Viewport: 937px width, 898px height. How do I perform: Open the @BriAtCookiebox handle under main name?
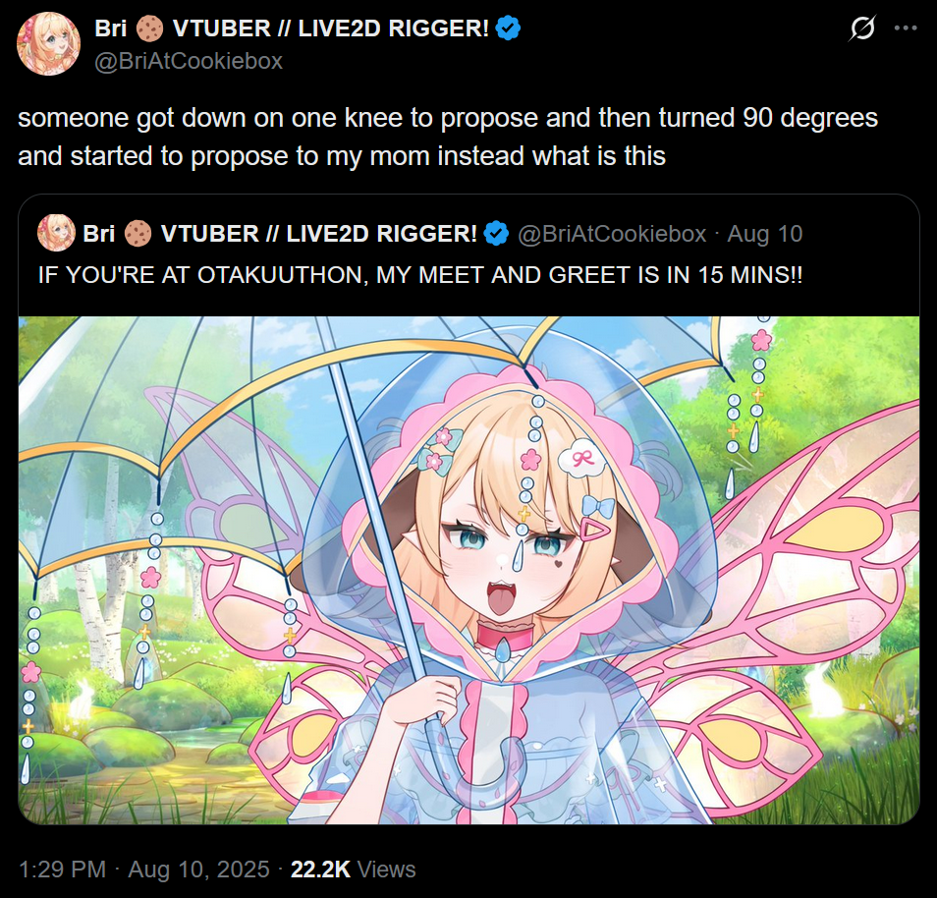click(189, 61)
